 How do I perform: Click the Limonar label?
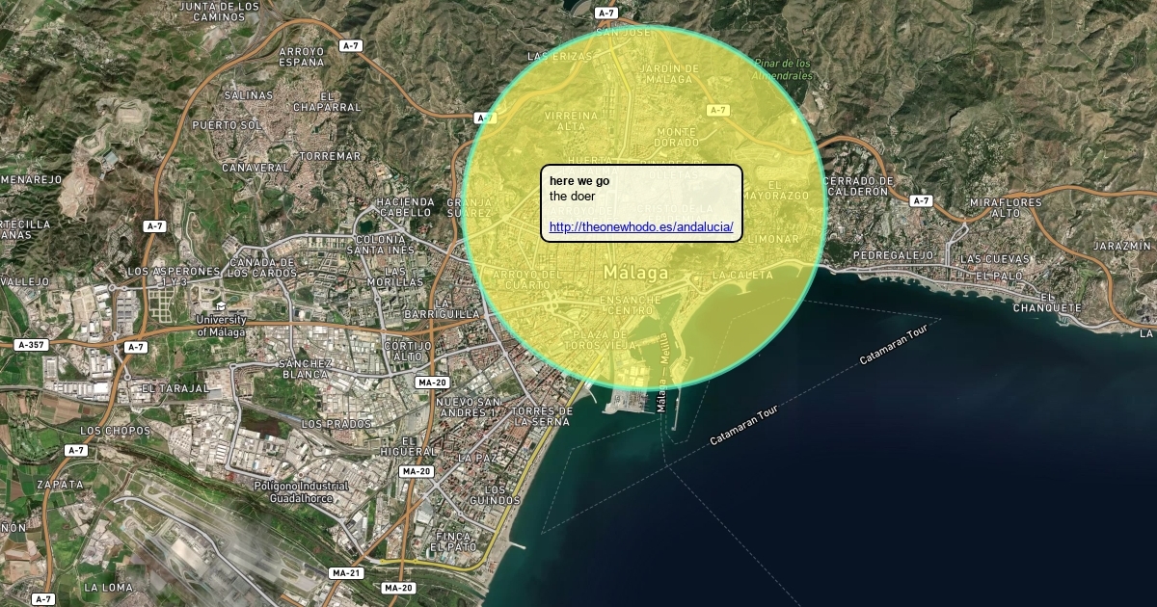774,239
